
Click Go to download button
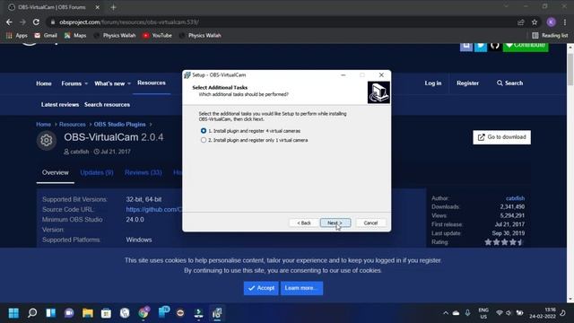coord(501,137)
